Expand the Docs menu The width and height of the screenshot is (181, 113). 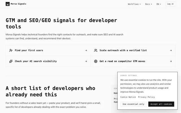pyautogui.click(x=148, y=4)
